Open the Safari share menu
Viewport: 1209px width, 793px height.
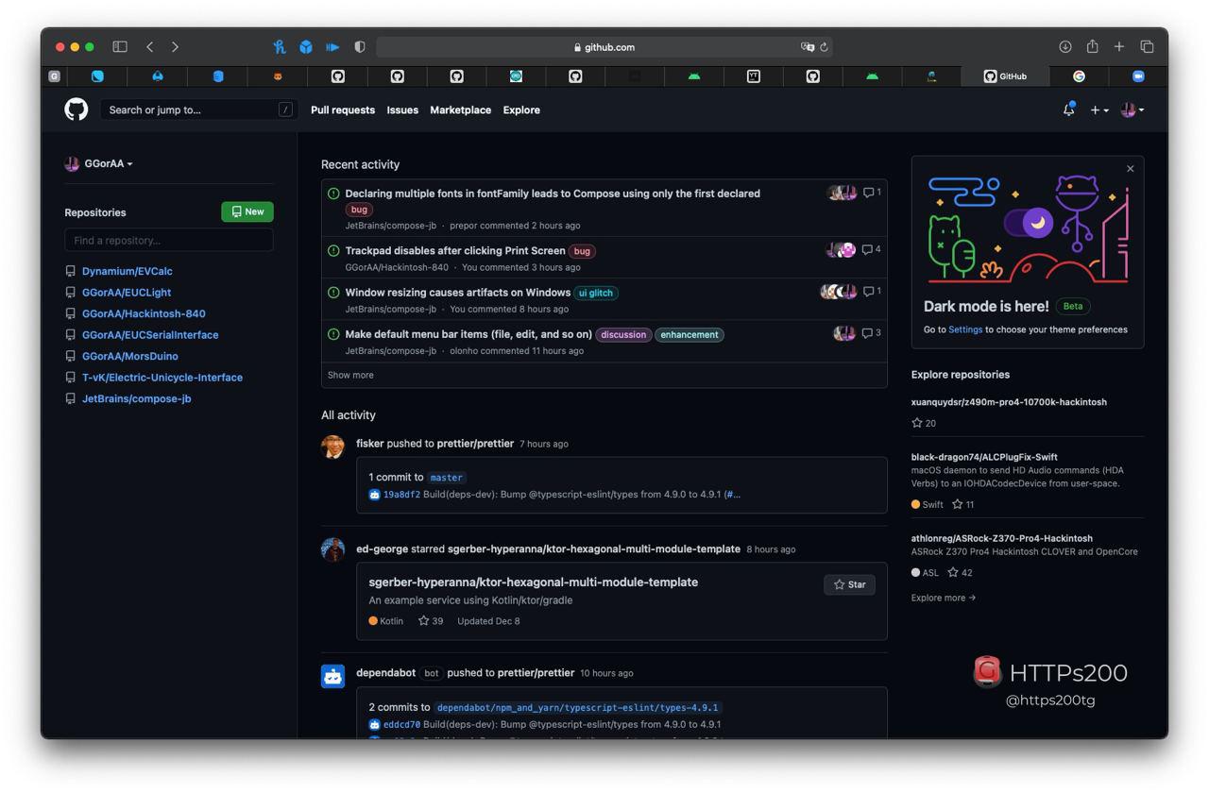click(1092, 46)
